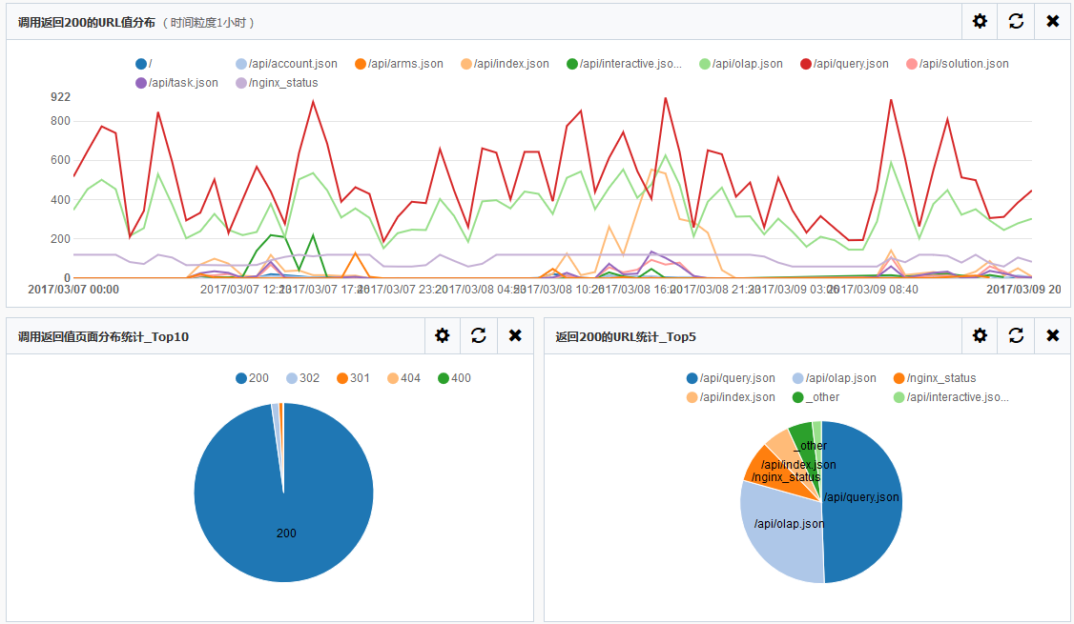
Task: Toggle the 400 legend entry in status pie
Action: point(454,377)
